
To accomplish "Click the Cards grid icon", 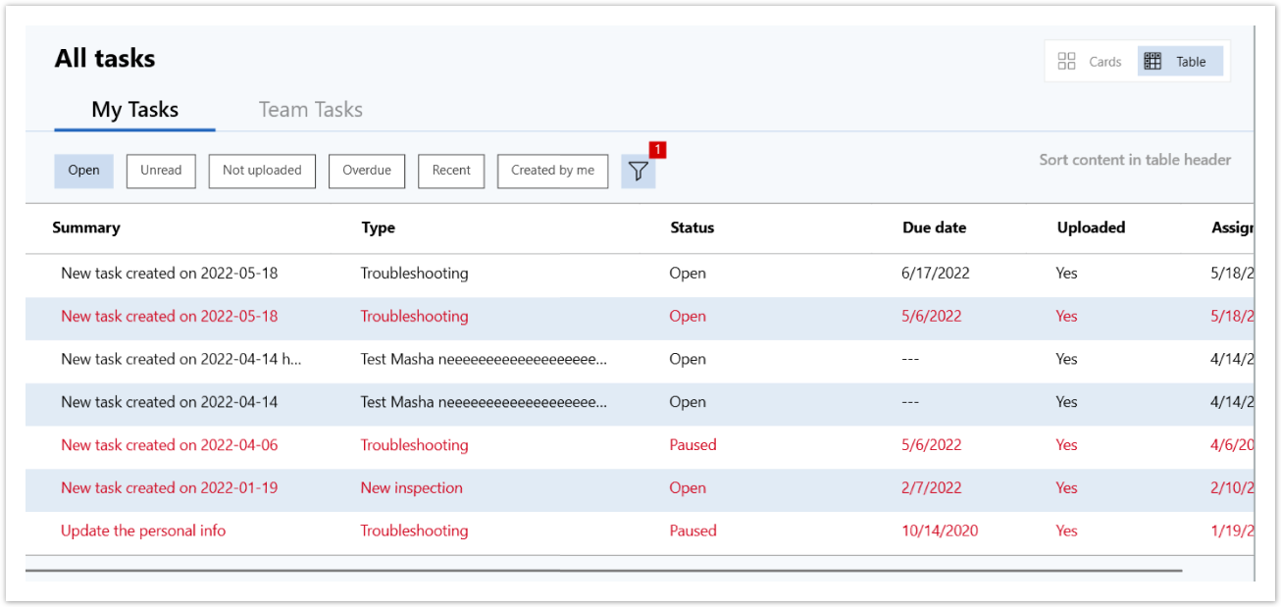I will pos(1066,62).
